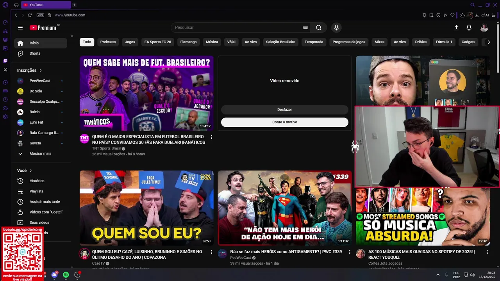Open the upload/create video icon

point(456,28)
